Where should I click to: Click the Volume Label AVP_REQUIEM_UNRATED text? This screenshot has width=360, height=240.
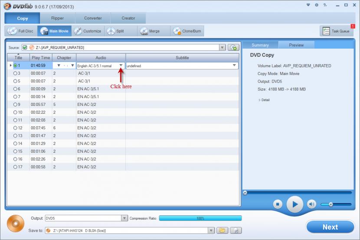coord(295,66)
